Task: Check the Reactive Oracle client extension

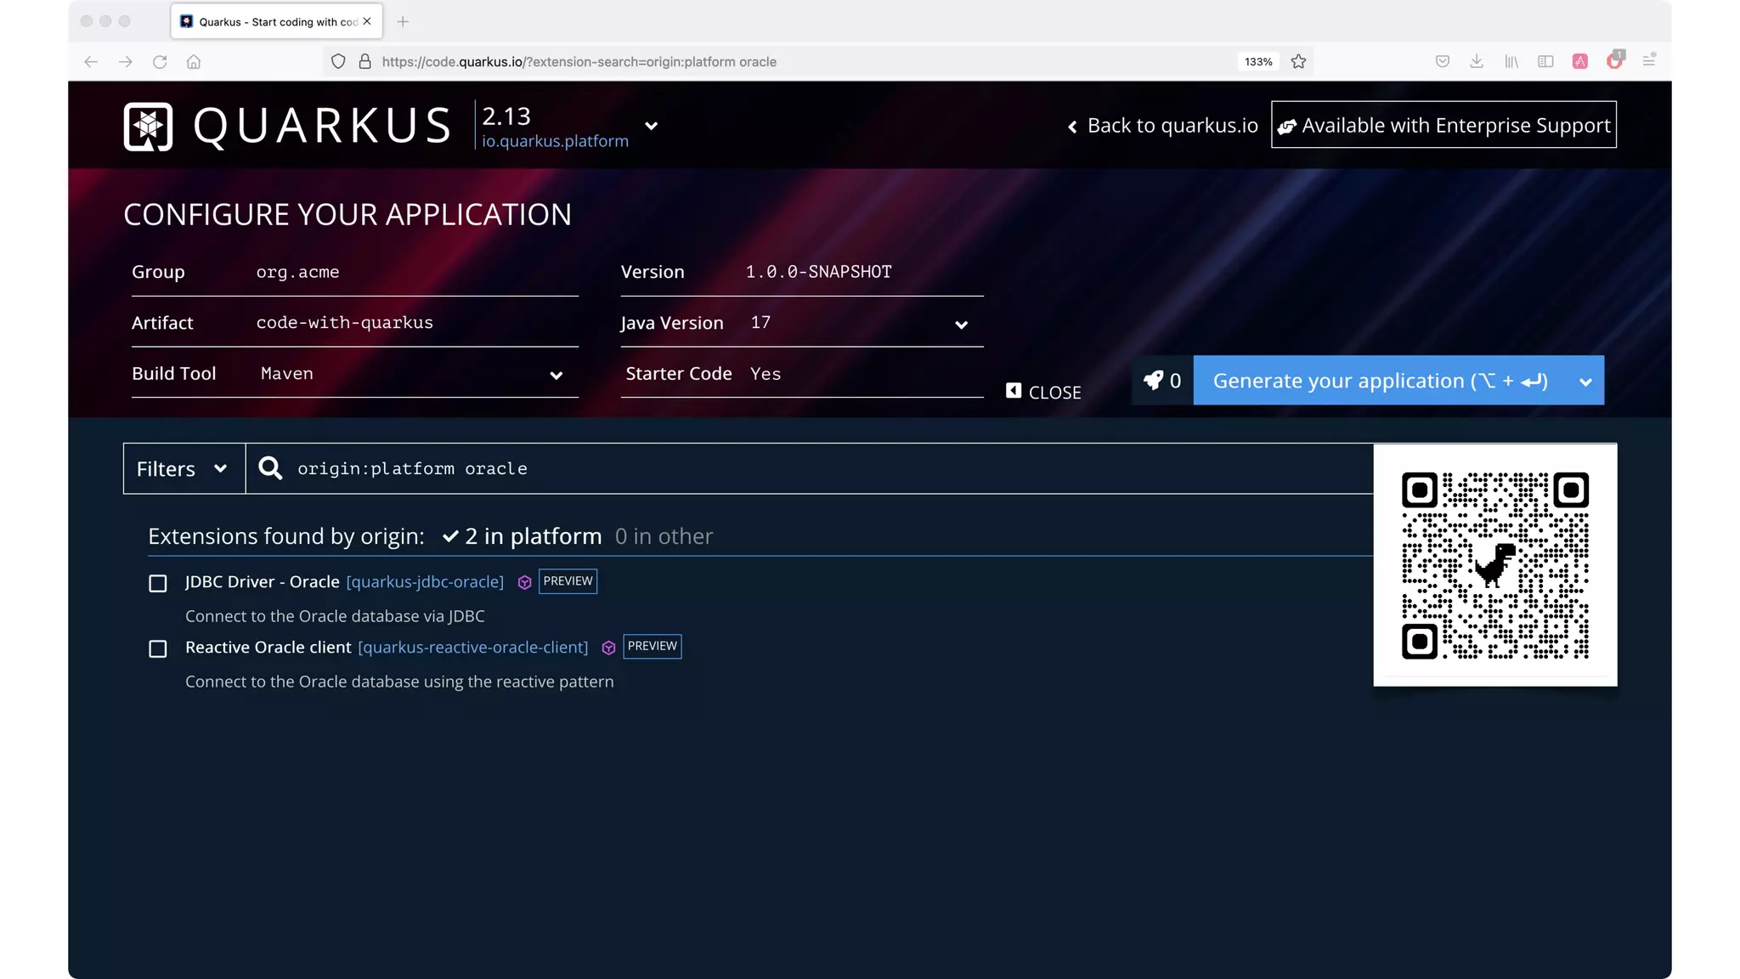Action: 158,648
